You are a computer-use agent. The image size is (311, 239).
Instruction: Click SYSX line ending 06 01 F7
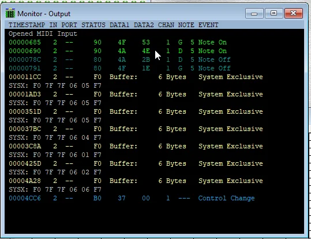pyautogui.click(x=55, y=155)
